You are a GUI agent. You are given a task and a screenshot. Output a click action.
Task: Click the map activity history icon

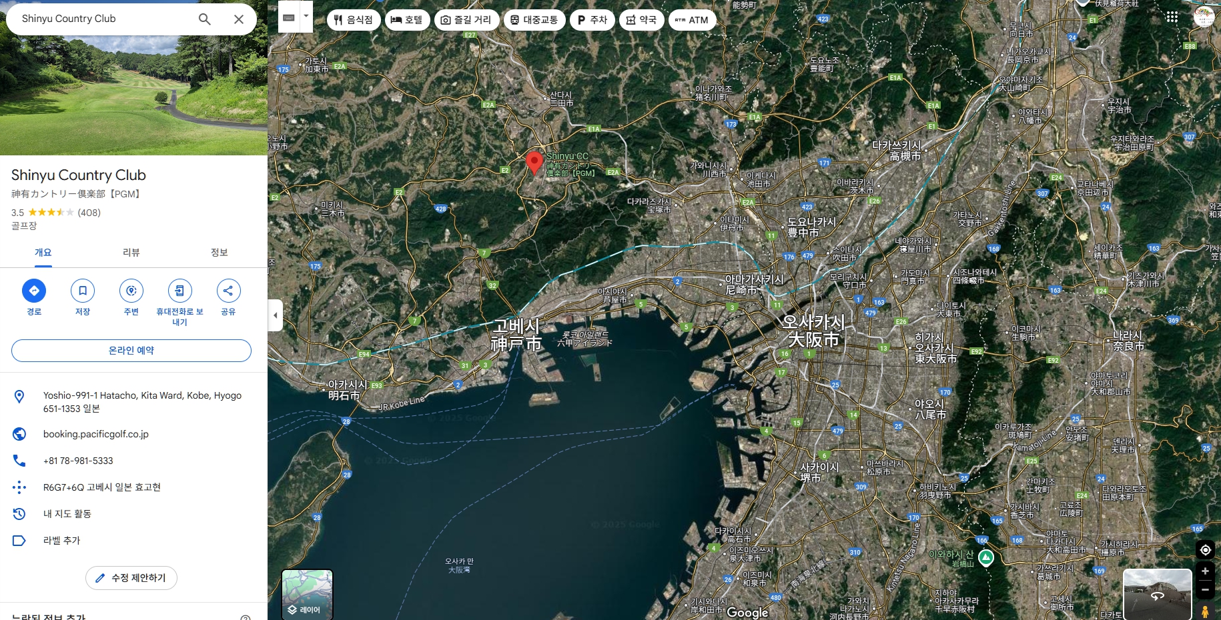click(x=19, y=514)
